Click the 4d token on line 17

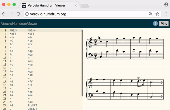[11, 81]
